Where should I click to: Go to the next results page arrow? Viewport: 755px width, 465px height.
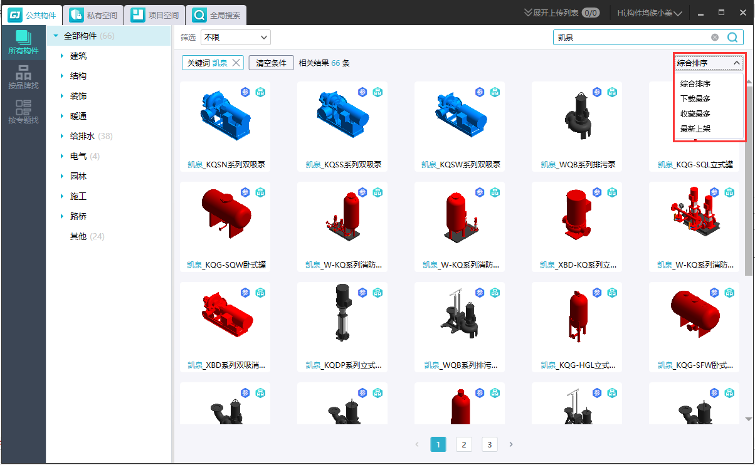[511, 444]
